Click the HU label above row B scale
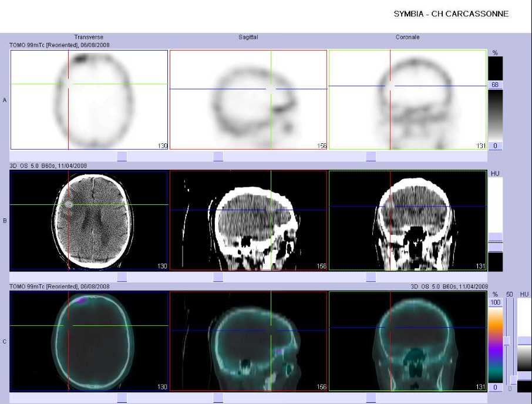The height and width of the screenshot is (404, 532). (495, 173)
